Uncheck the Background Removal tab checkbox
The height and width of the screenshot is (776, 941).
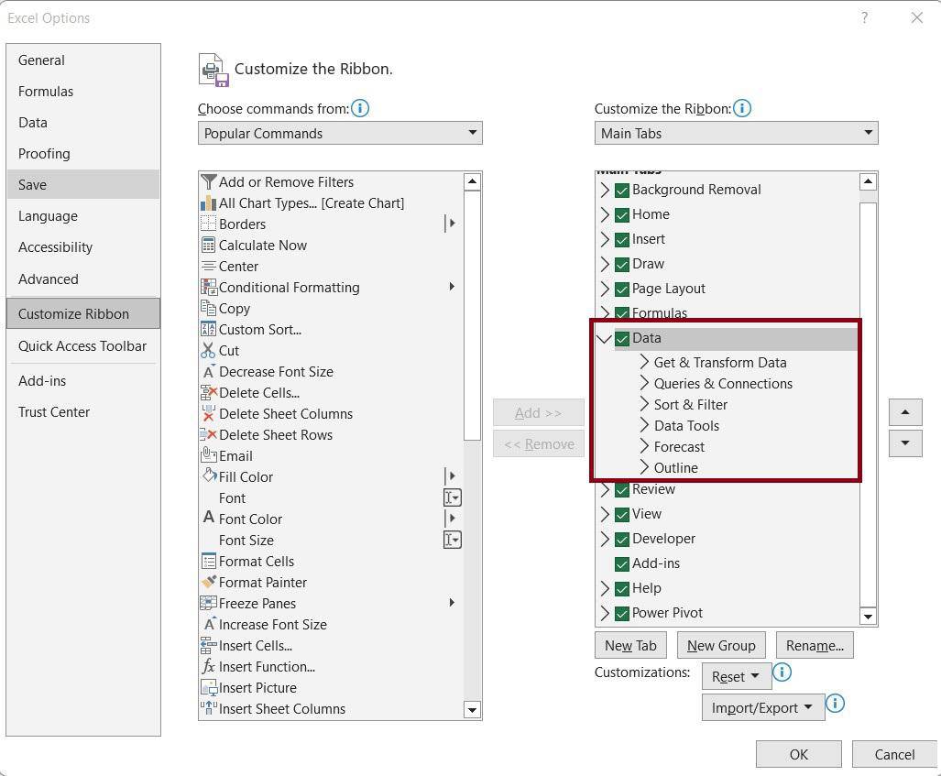[x=622, y=191]
